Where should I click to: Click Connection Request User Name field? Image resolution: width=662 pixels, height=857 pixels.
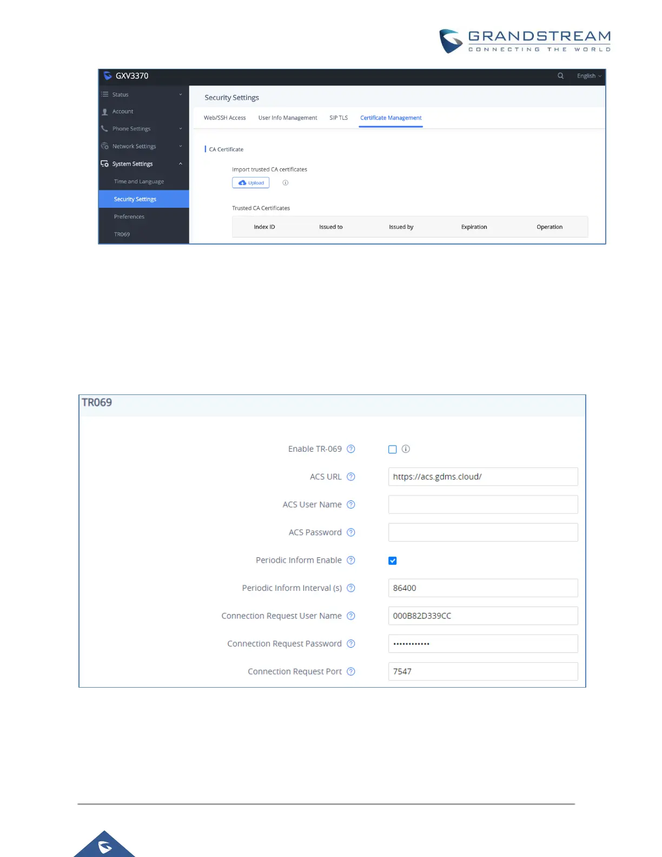[483, 616]
